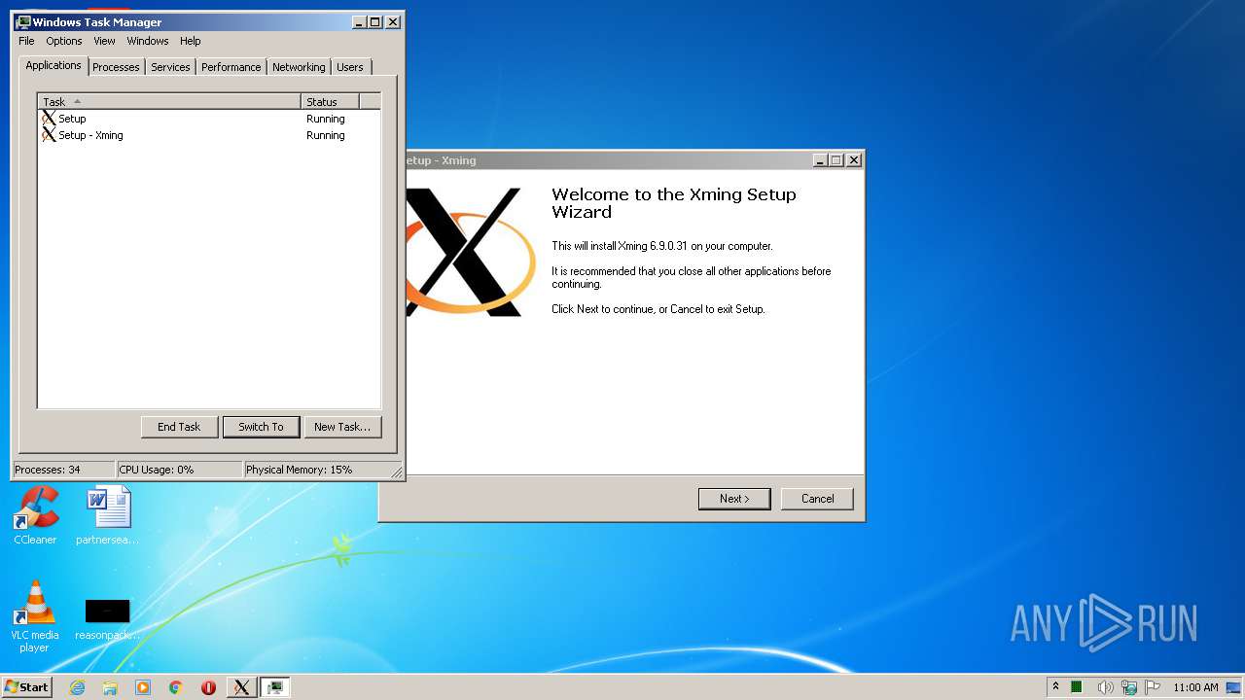The width and height of the screenshot is (1245, 700).
Task: Select the Setup task row icon
Action: click(x=49, y=119)
